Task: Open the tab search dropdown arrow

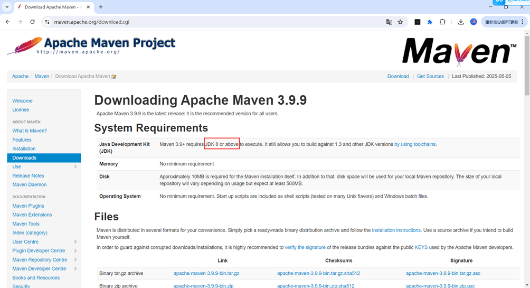Action: pos(7,7)
